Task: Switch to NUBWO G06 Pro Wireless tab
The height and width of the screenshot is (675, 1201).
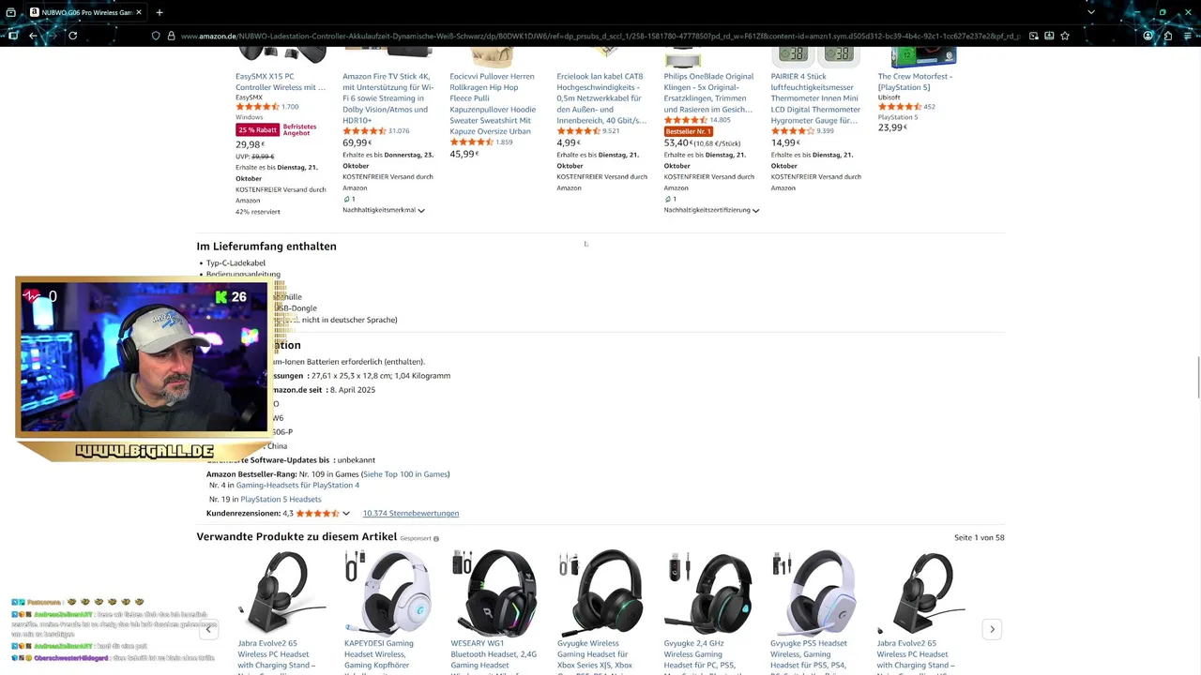Action: (x=84, y=12)
